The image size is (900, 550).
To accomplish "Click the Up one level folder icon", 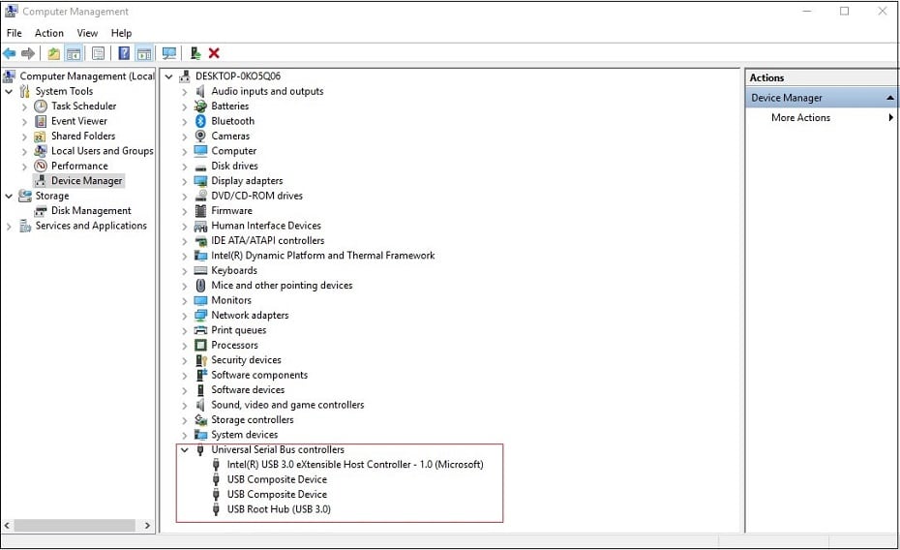I will (53, 53).
